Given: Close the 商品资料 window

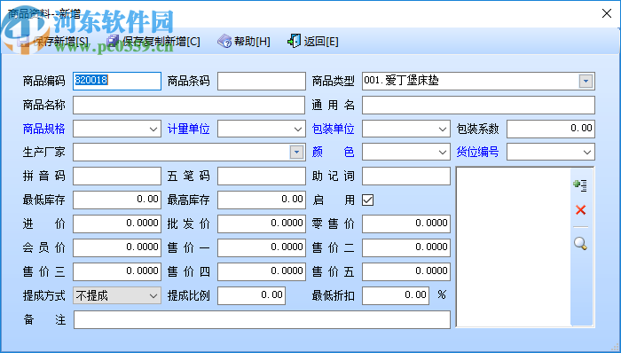Looking at the screenshot, I should [606, 13].
